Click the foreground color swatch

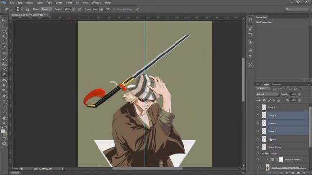point(3,131)
